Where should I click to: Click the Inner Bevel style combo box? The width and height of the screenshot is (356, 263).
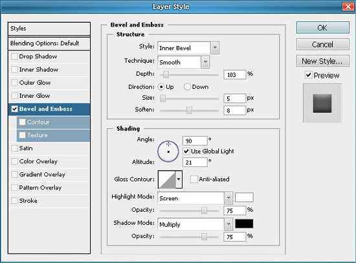[188, 48]
